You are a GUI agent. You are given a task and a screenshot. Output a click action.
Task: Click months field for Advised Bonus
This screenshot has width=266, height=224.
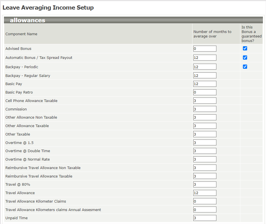(205, 49)
